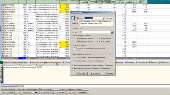Image resolution: width=170 pixels, height=95 pixels.
Task: Click the Шифр code input field
Action: tap(93, 18)
